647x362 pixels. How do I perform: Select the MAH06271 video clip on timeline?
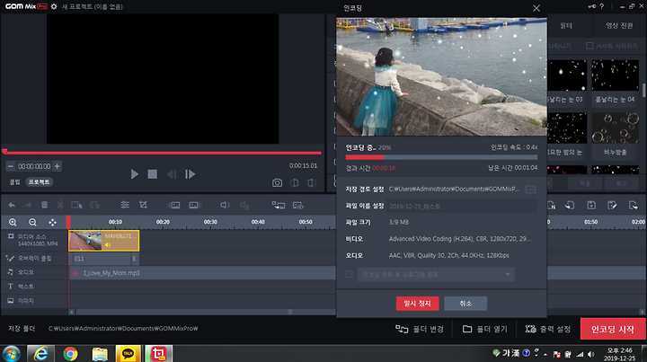103,241
